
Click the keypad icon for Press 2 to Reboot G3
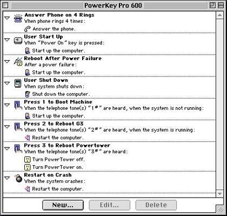pyautogui.click(x=18, y=127)
